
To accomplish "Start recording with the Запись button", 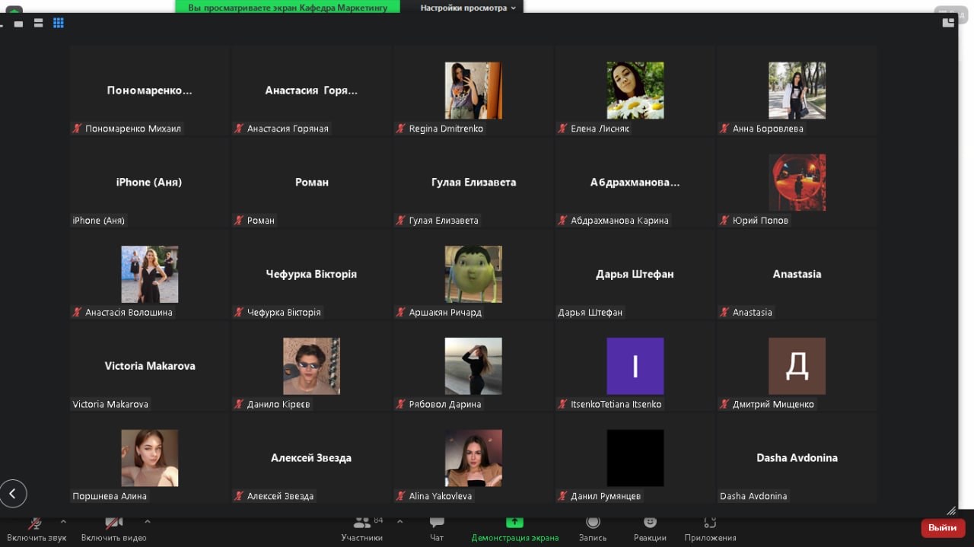I will click(593, 529).
